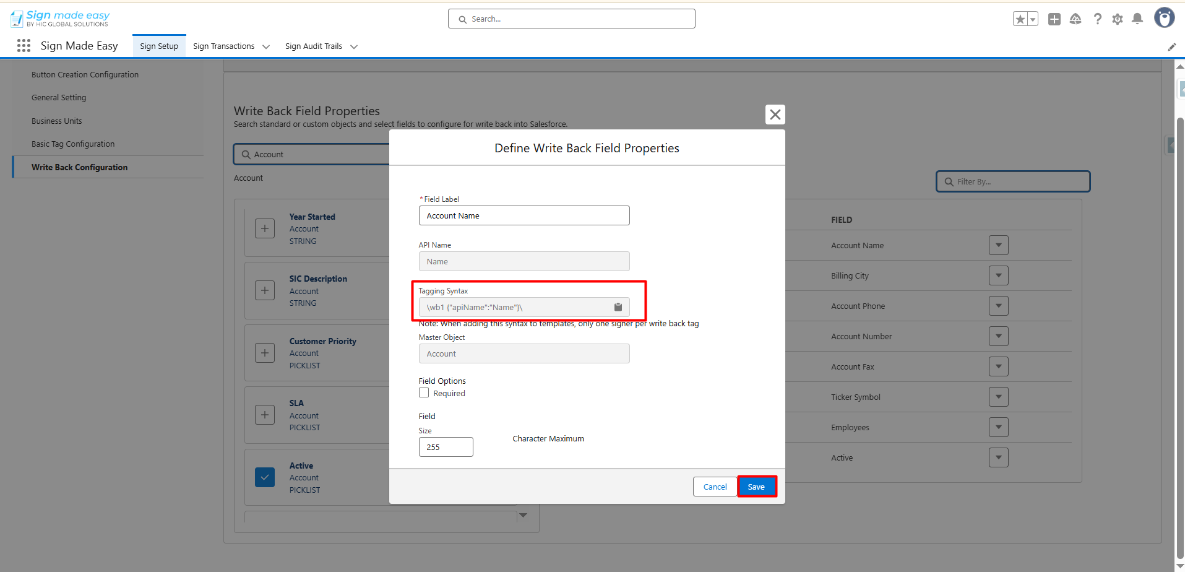Screen dimensions: 1185x572
Task: Open the Global Actions plus icon
Action: pyautogui.click(x=1054, y=19)
